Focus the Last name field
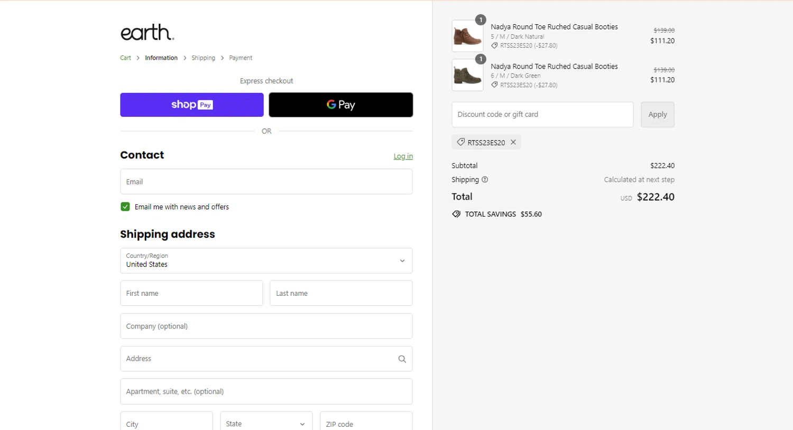Image resolution: width=793 pixels, height=430 pixels. (341, 293)
